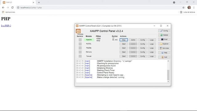This screenshot has height=111, width=197.
Task: Click log line 'Status change detected: running'
Action: (x=111, y=77)
